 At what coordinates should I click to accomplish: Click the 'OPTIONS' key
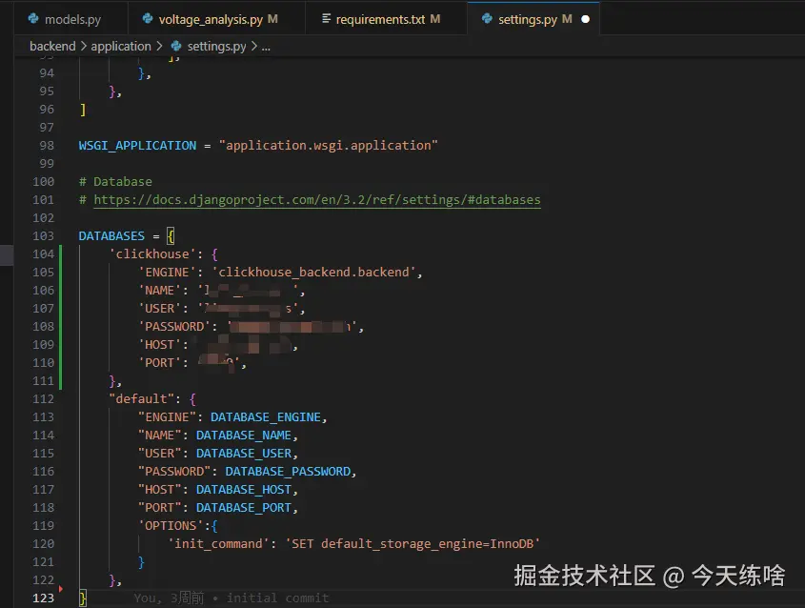coord(171,526)
